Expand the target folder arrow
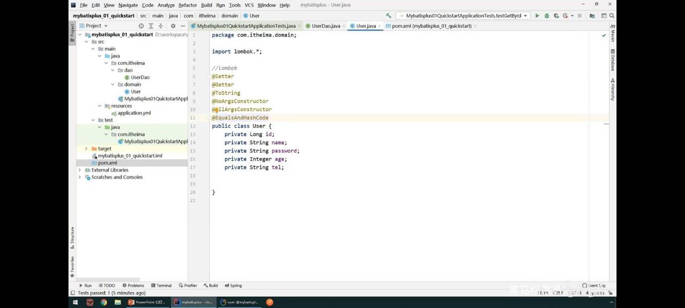Viewport: 685px width, 308px height. pos(86,149)
